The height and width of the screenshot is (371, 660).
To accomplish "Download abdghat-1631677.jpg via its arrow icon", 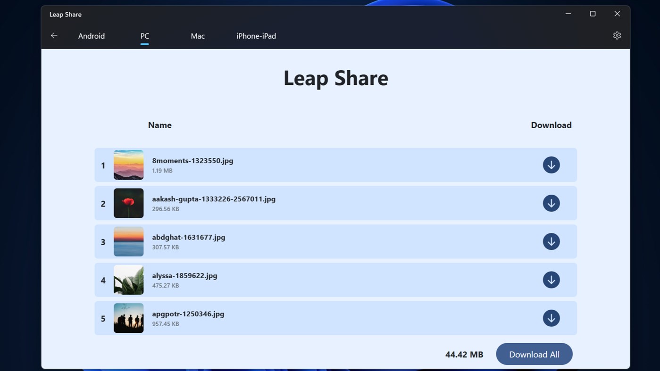I will coord(551,241).
